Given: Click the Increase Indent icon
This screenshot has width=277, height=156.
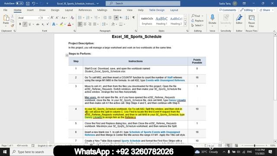Looking at the screenshot, I should [x=110, y=17].
